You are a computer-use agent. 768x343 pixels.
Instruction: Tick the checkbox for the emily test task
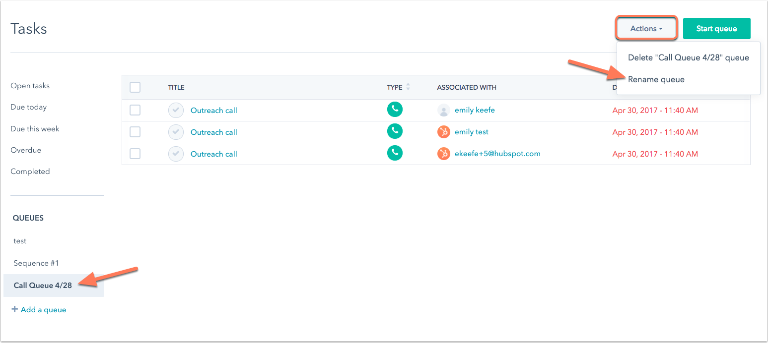click(x=135, y=132)
